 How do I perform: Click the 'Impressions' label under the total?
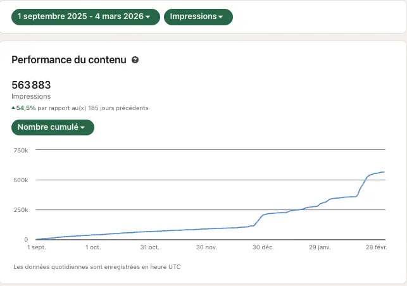pyautogui.click(x=31, y=96)
